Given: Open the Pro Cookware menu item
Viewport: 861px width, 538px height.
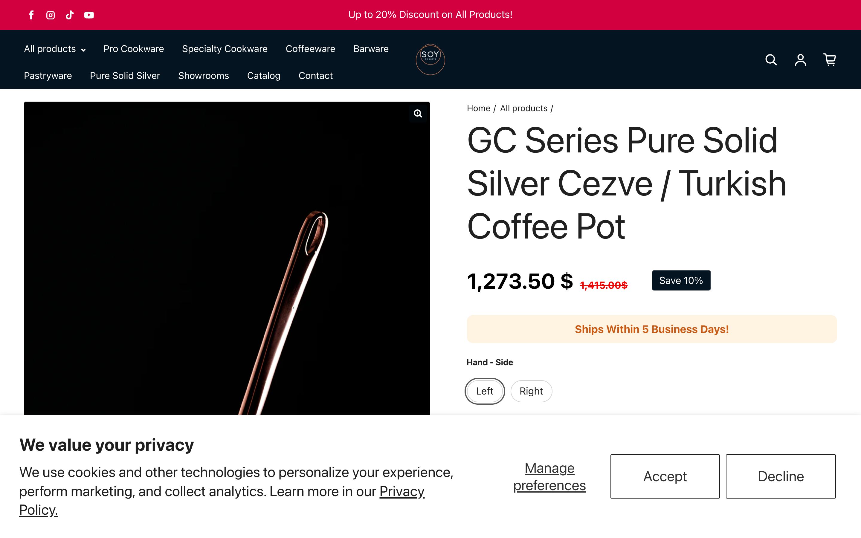Looking at the screenshot, I should pyautogui.click(x=133, y=49).
